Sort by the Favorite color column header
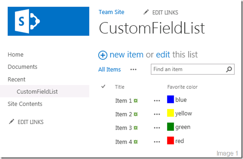This screenshot has width=243, height=159. pos(182,87)
